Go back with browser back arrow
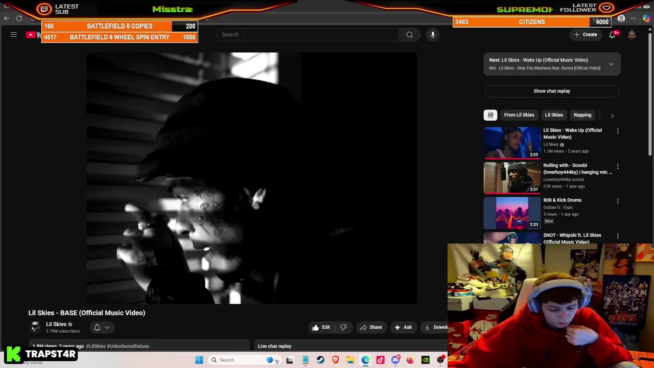Screen dimensions: 654x368 (x=7, y=18)
